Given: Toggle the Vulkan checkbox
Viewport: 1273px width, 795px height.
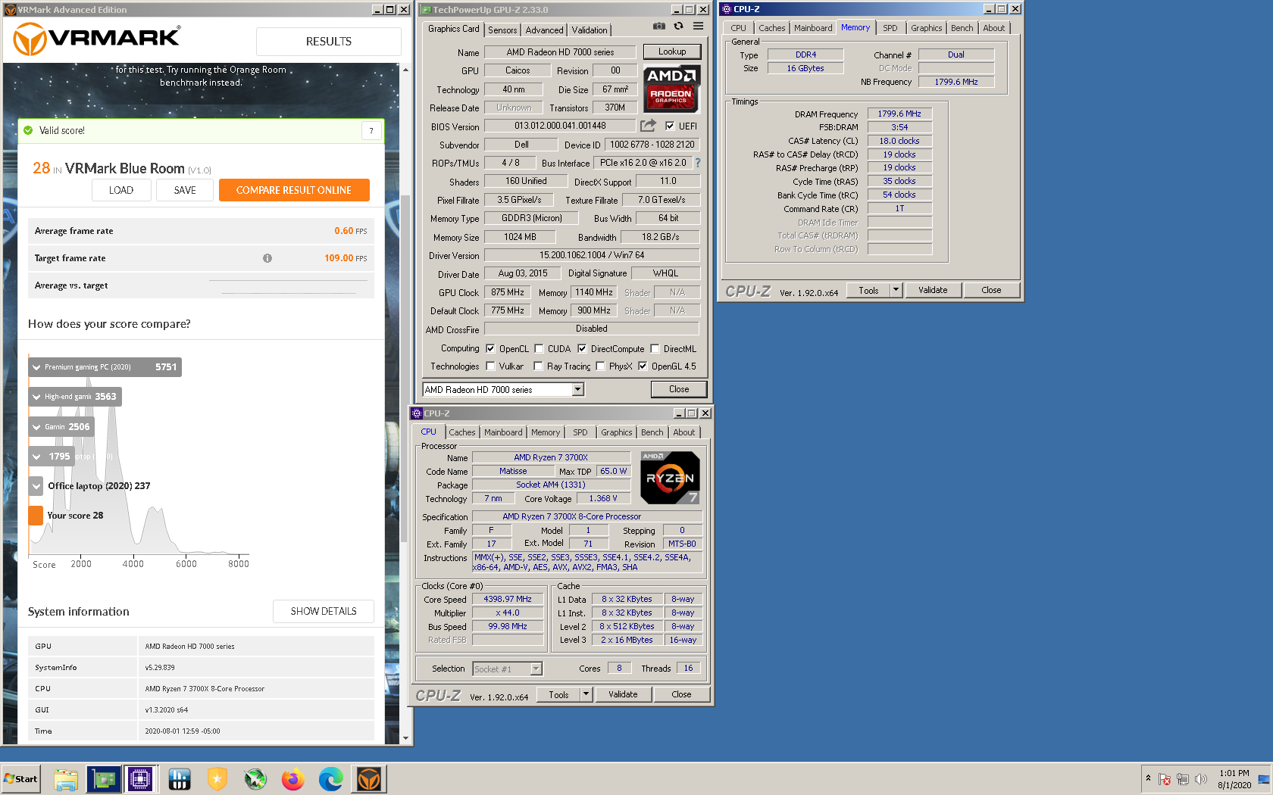Looking at the screenshot, I should (x=490, y=366).
